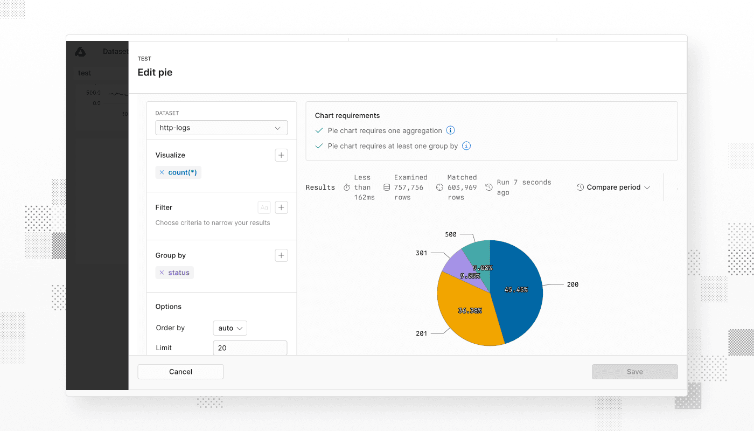The height and width of the screenshot is (431, 754).
Task: Expand the Order by auto dropdown
Action: click(230, 328)
